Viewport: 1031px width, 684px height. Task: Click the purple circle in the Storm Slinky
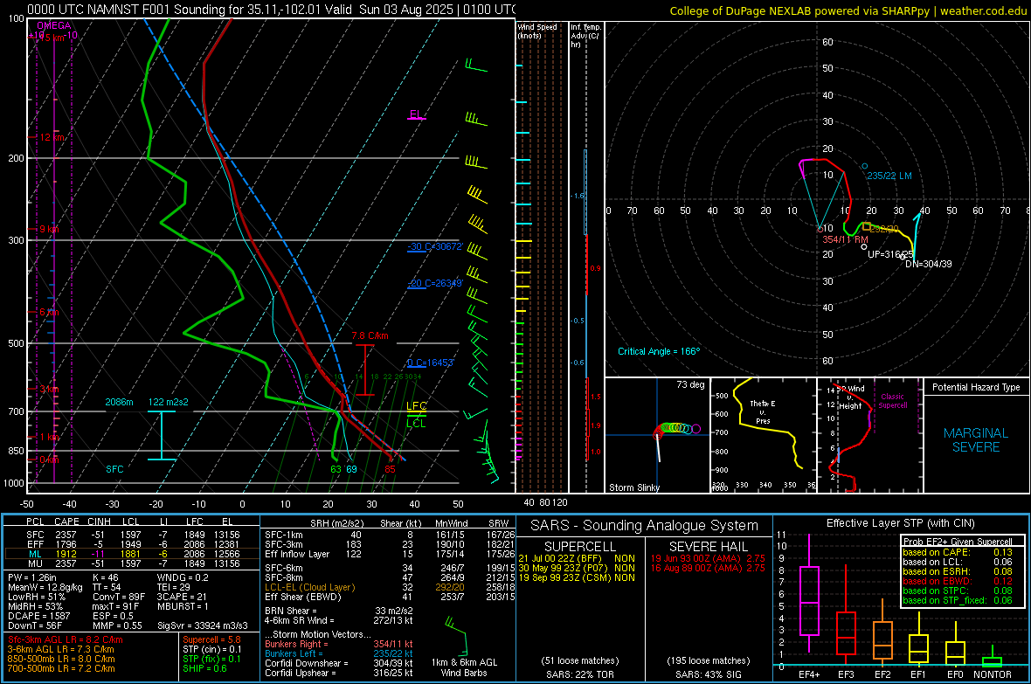point(696,429)
